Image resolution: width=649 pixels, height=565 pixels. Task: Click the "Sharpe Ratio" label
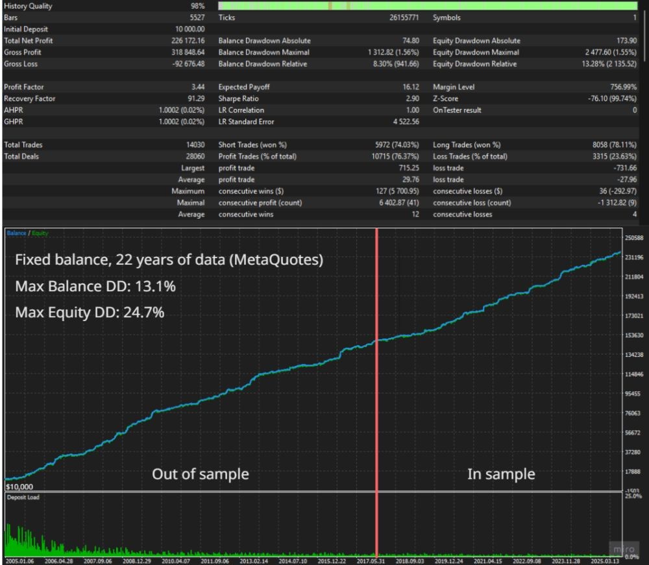238,99
